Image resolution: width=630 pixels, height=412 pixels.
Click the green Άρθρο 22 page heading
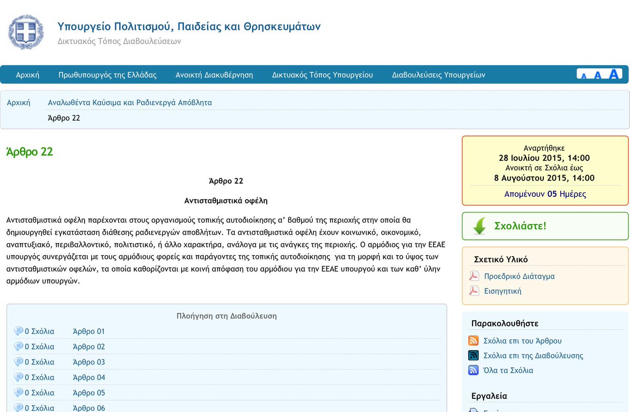29,152
